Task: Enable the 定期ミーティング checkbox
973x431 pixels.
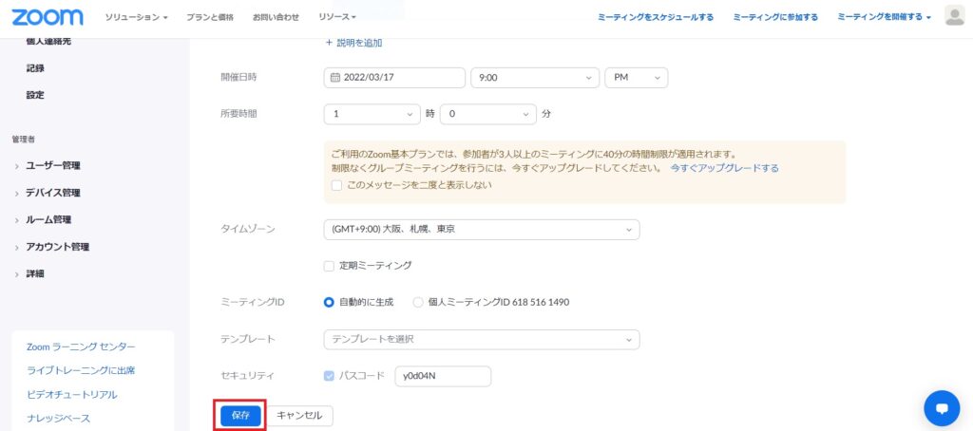Action: tap(330, 266)
